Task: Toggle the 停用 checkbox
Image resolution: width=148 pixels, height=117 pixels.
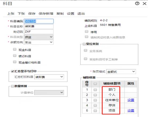Action: click(86, 31)
